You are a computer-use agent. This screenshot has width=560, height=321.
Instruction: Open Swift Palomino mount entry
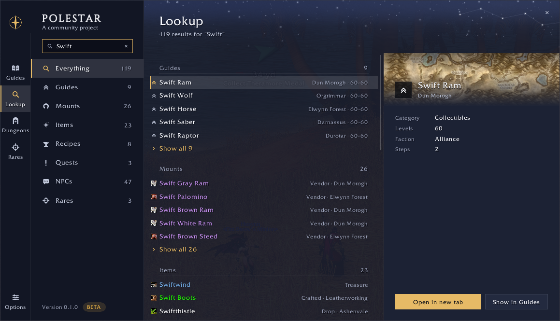coord(263,197)
